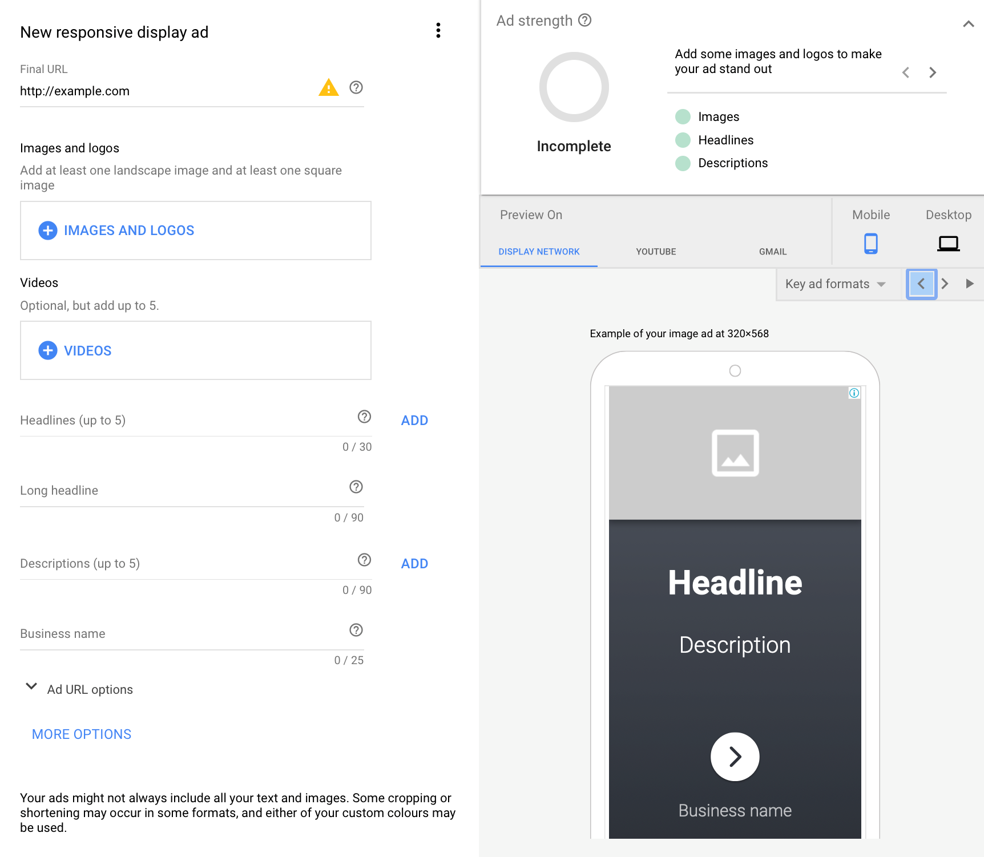Viewport: 984px width, 857px height.
Task: Select Desktop laptop preview icon
Action: [949, 244]
